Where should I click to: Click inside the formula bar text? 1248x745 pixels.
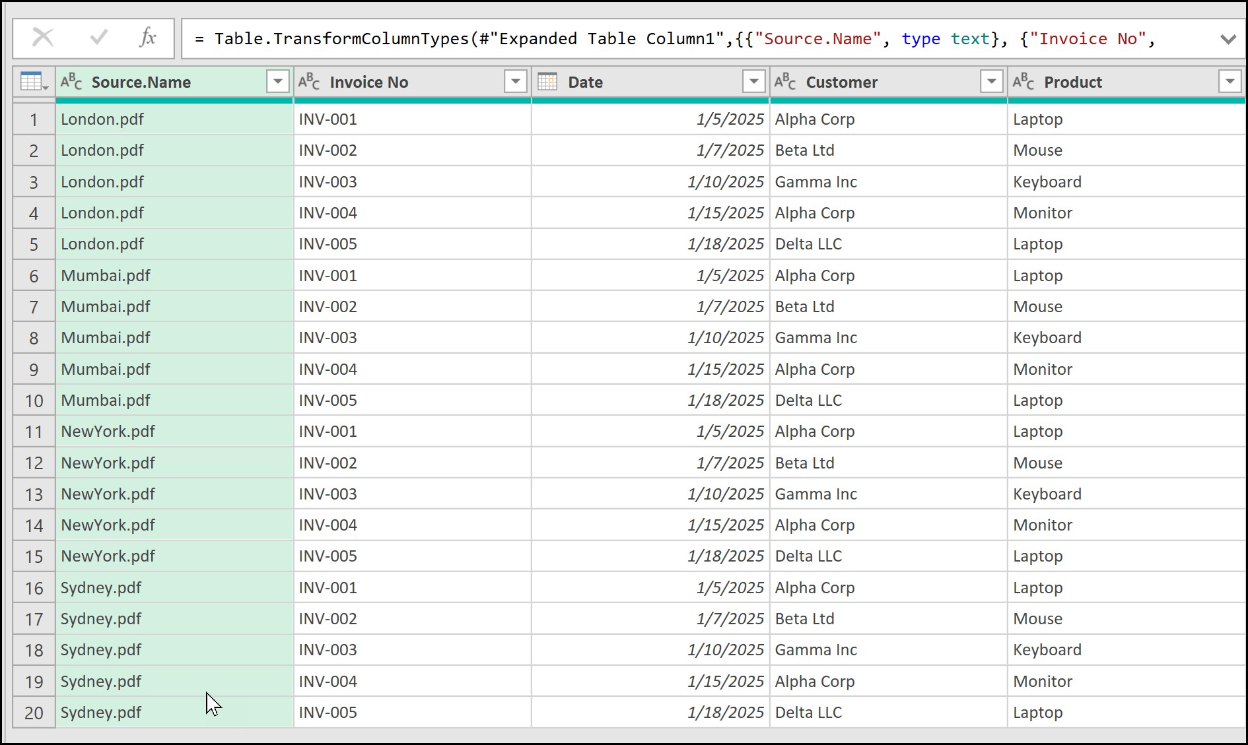tap(660, 39)
